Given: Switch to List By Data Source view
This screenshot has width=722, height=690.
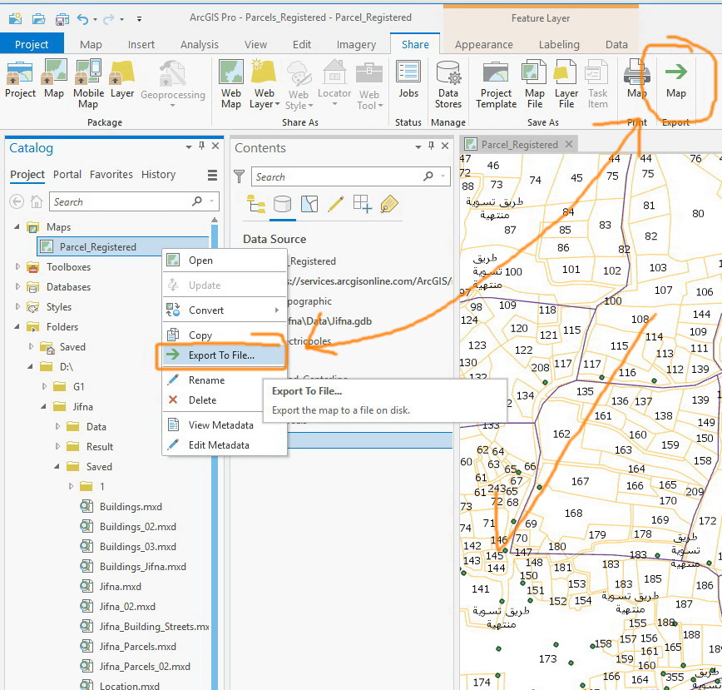Looking at the screenshot, I should [x=282, y=204].
